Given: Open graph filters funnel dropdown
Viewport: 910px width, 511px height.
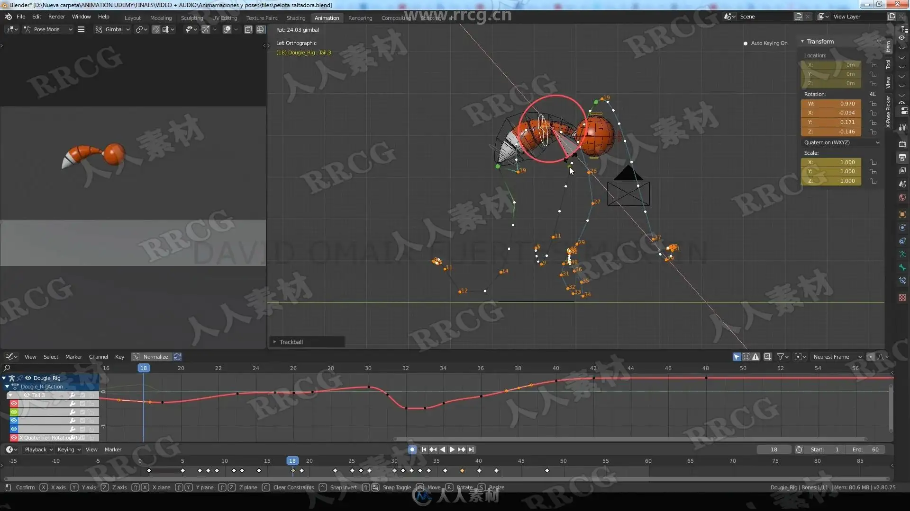Looking at the screenshot, I should click(783, 357).
